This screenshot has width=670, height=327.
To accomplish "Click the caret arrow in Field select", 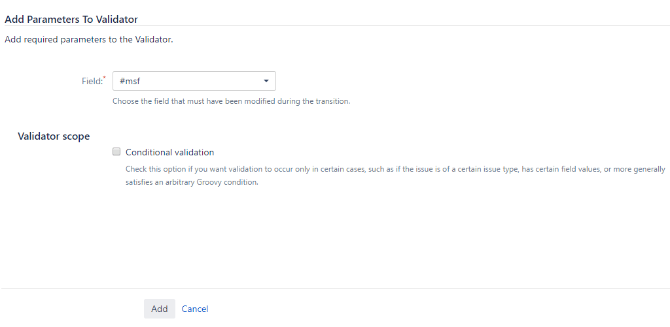I will pos(266,81).
